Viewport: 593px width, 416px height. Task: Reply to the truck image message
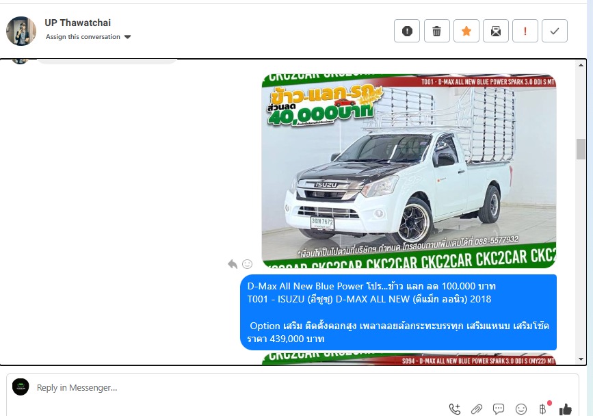point(233,264)
